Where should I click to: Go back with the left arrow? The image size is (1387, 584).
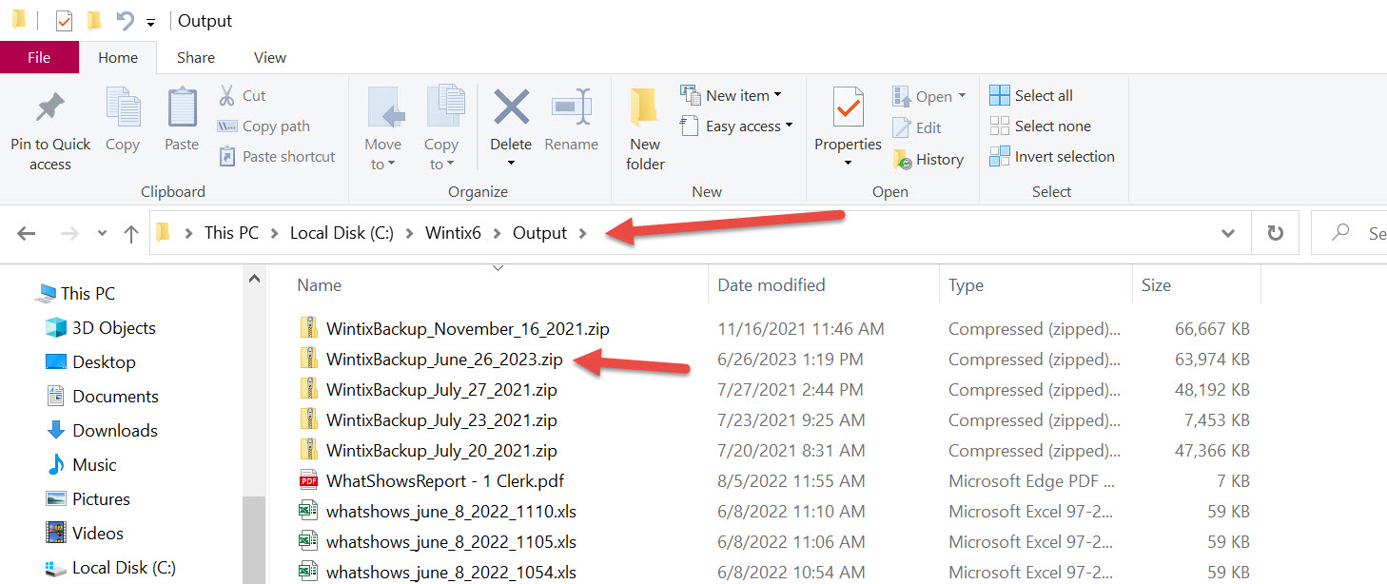pos(27,233)
